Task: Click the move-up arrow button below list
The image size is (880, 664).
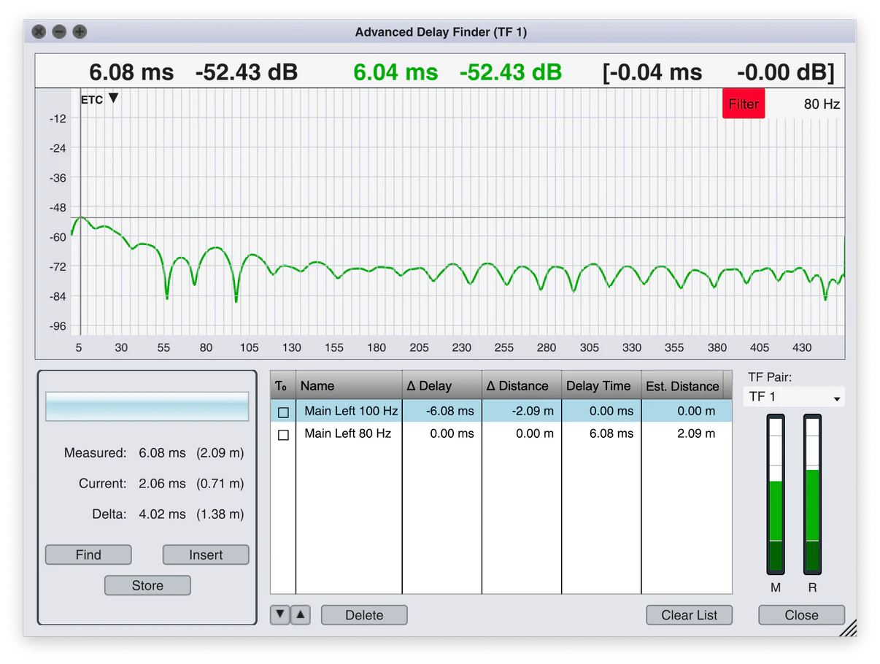Action: coord(301,615)
